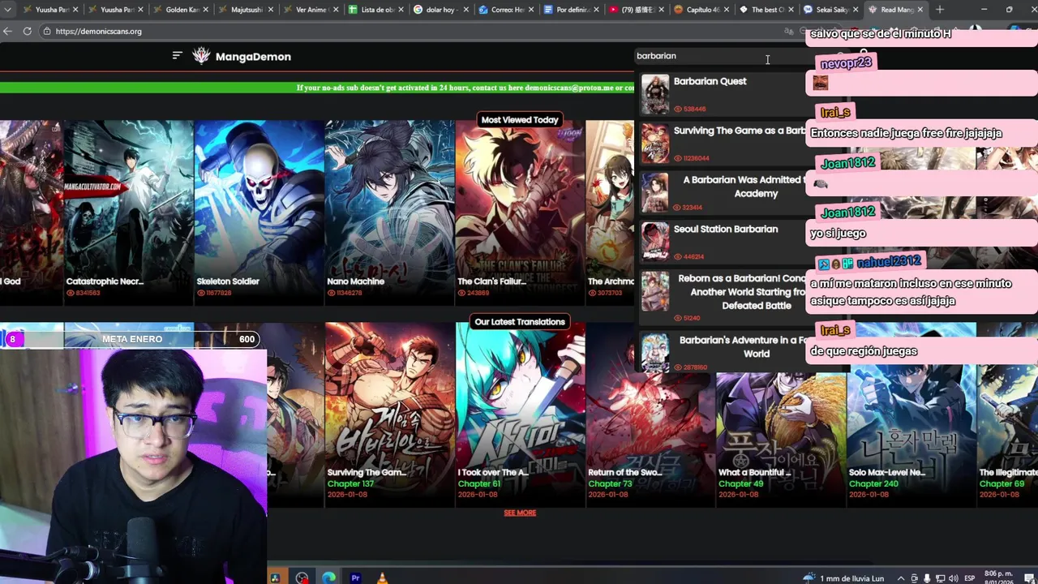Viewport: 1038px width, 584px height.
Task: Switch to the first 'Yuusha Par' tab
Action: click(50, 10)
